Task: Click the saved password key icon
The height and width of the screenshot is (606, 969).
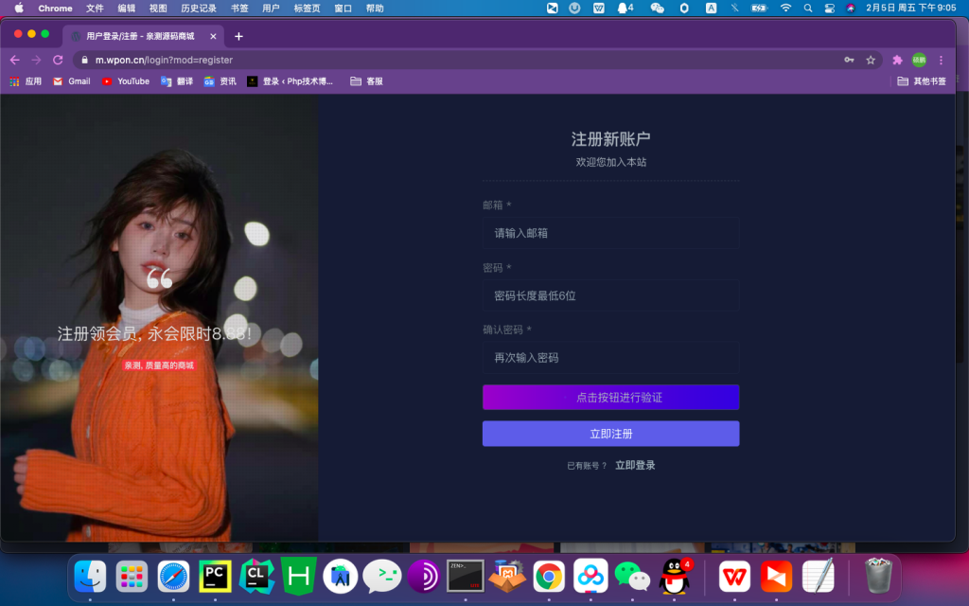Action: (x=849, y=60)
